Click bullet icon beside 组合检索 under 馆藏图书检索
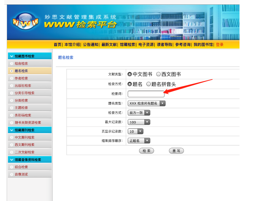 pos(11,64)
